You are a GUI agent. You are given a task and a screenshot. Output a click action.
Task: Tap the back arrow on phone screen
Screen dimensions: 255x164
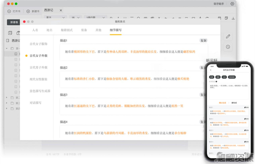(x=211, y=70)
